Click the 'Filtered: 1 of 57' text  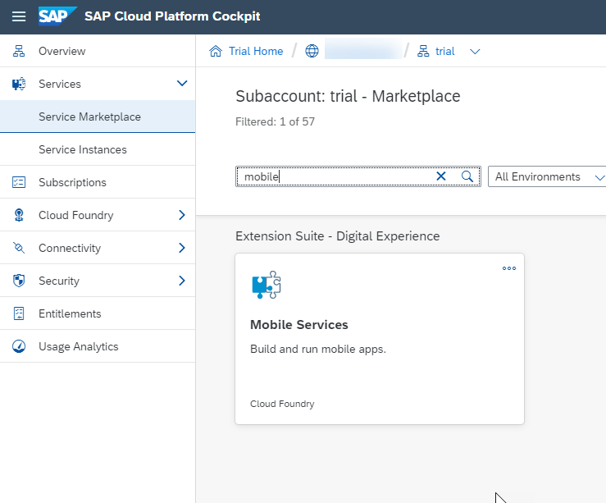click(x=276, y=121)
